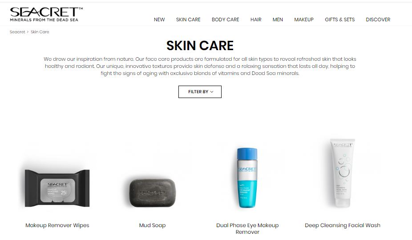Screen dimensions: 412x240
Task: Expand the FILTER BY dropdown
Action: [x=200, y=92]
